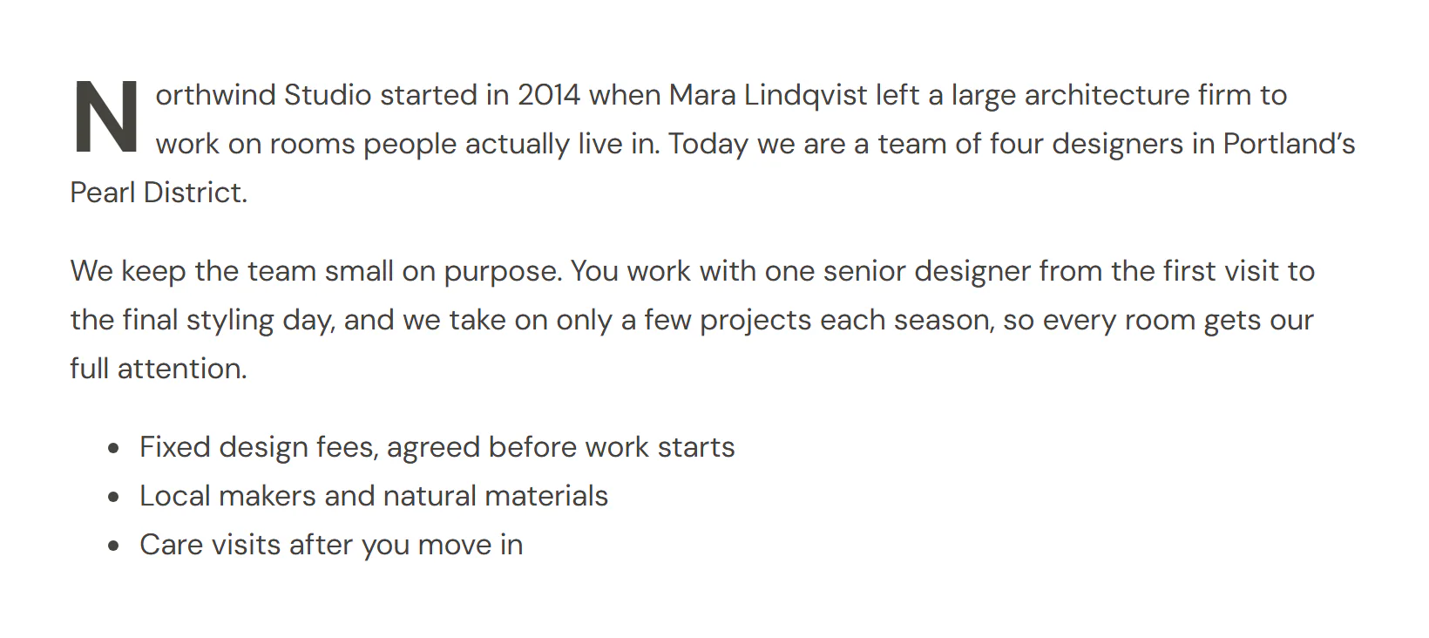Click the bullet dot before "Care visits"

[113, 546]
